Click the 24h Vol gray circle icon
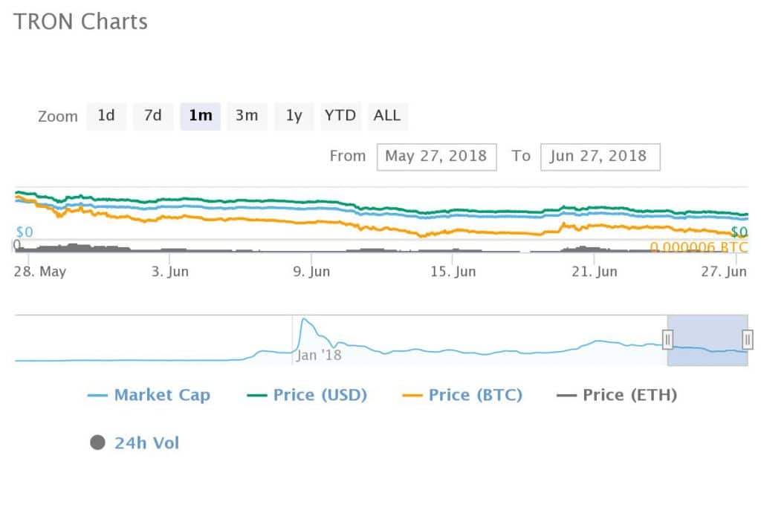This screenshot has width=761, height=507. (97, 443)
